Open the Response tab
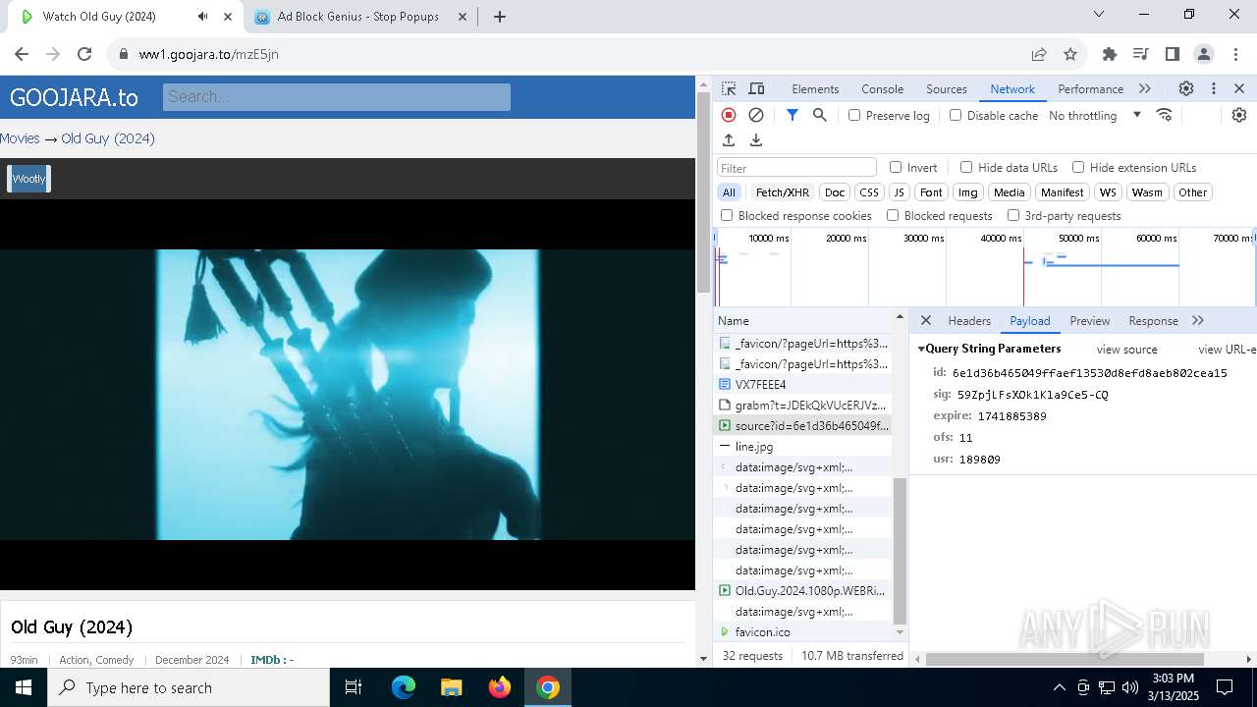 [x=1153, y=320]
